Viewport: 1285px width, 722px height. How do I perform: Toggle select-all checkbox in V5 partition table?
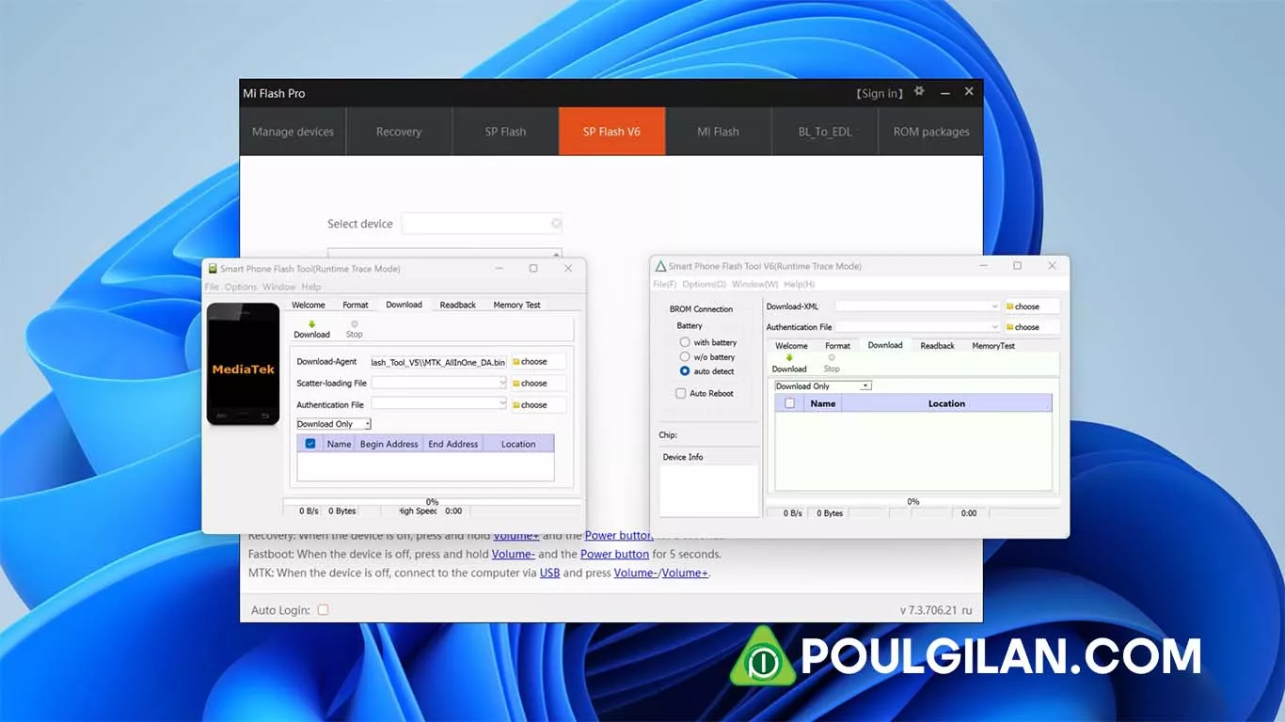click(310, 444)
